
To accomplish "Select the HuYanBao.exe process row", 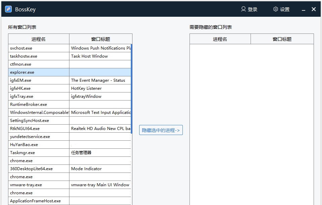I will (x=39, y=144).
